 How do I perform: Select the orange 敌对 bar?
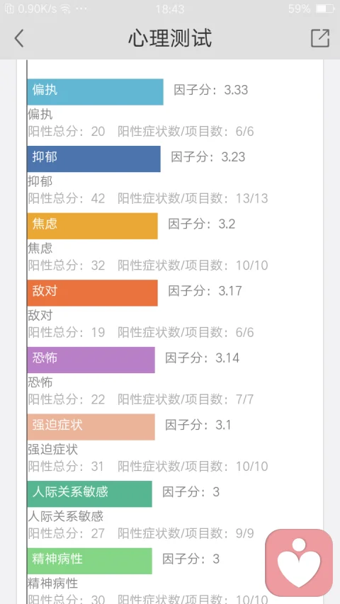point(93,292)
